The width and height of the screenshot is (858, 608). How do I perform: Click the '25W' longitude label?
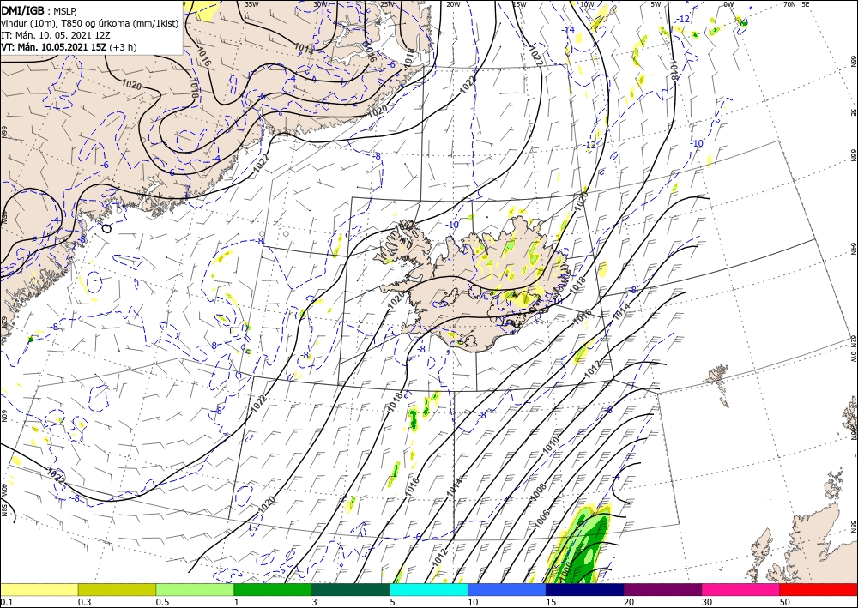[x=387, y=4]
